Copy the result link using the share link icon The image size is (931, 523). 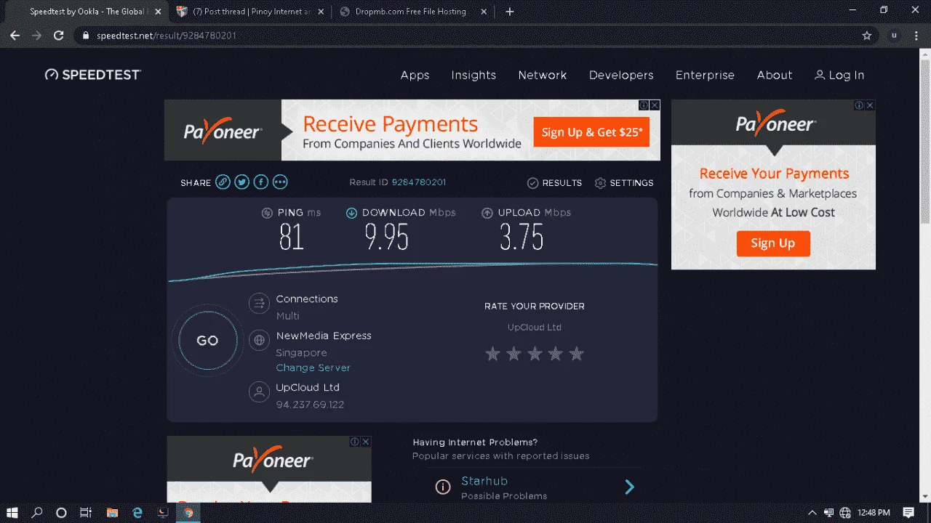223,182
